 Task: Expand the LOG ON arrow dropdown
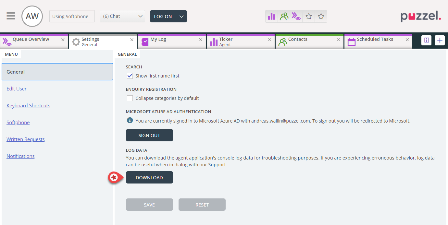181,16
